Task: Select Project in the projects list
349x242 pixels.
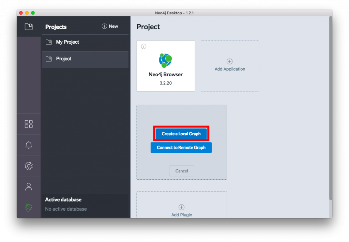Action: click(63, 59)
